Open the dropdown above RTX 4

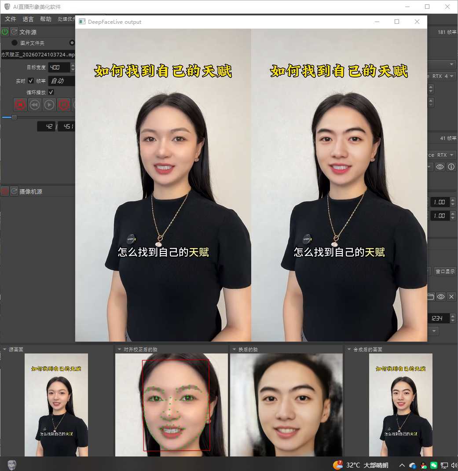click(x=442, y=64)
